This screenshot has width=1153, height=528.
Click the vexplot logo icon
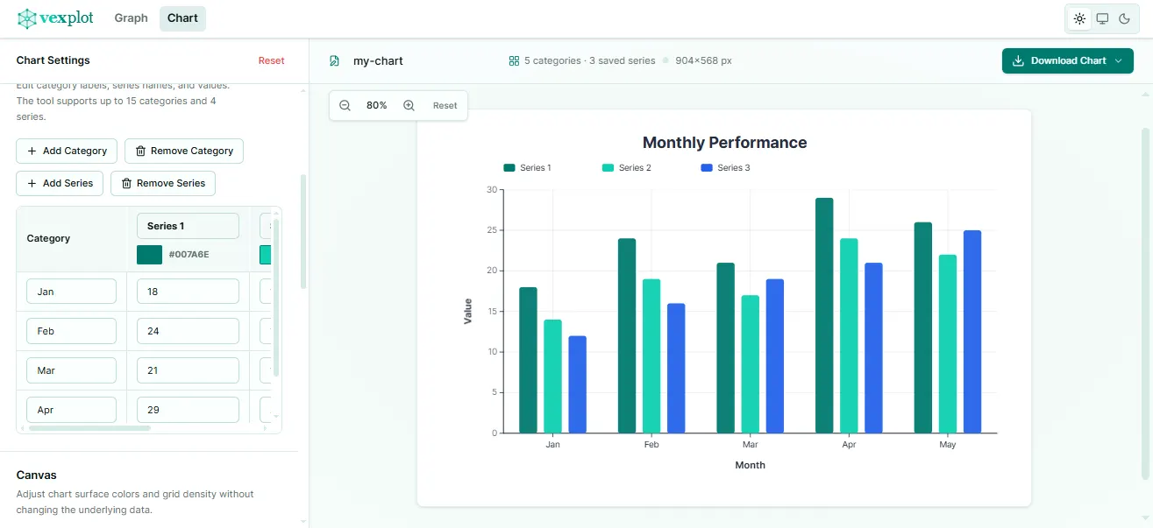(28, 18)
